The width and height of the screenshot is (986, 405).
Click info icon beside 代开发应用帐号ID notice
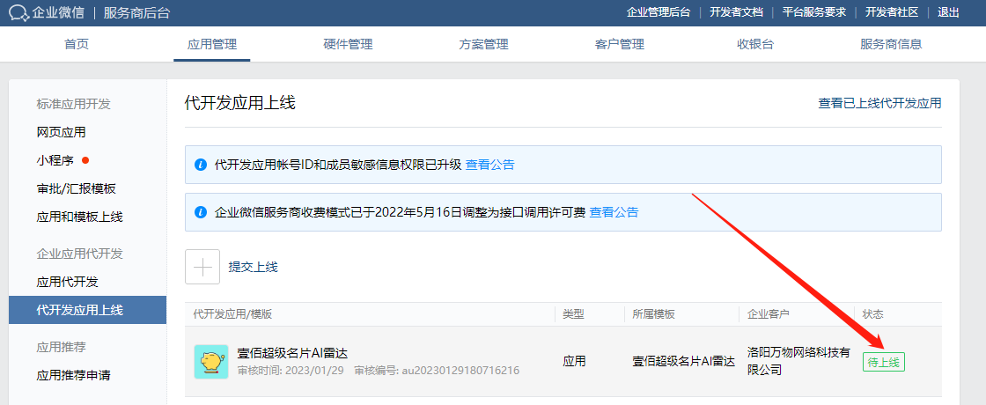point(202,166)
